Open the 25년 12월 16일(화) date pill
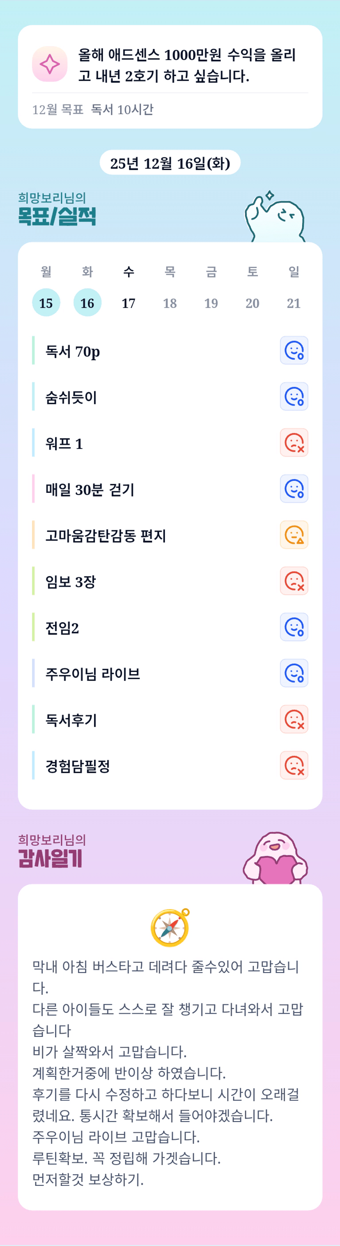 point(170,163)
